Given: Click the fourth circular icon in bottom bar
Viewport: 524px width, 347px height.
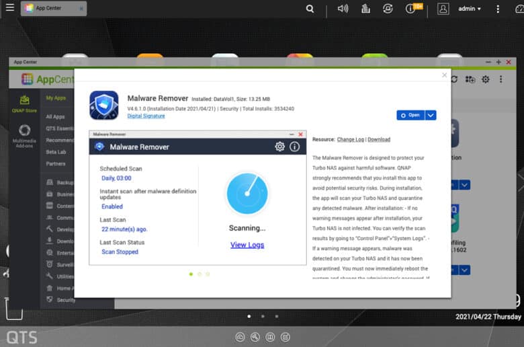Looking at the screenshot, I should point(285,337).
